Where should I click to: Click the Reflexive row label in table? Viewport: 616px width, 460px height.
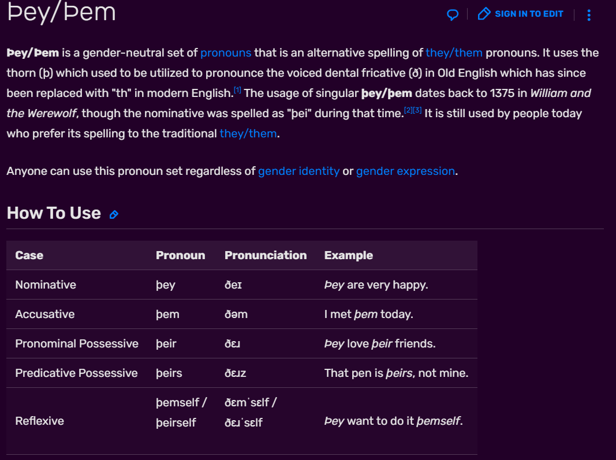click(40, 421)
